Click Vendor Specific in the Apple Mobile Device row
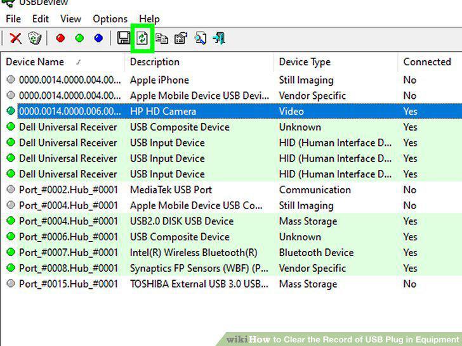Image resolution: width=462 pixels, height=346 pixels. tap(312, 96)
